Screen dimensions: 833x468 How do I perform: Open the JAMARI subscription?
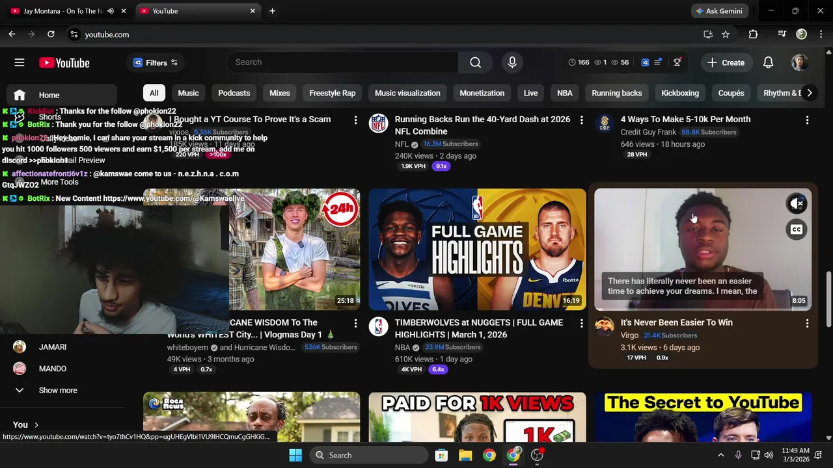(x=52, y=347)
